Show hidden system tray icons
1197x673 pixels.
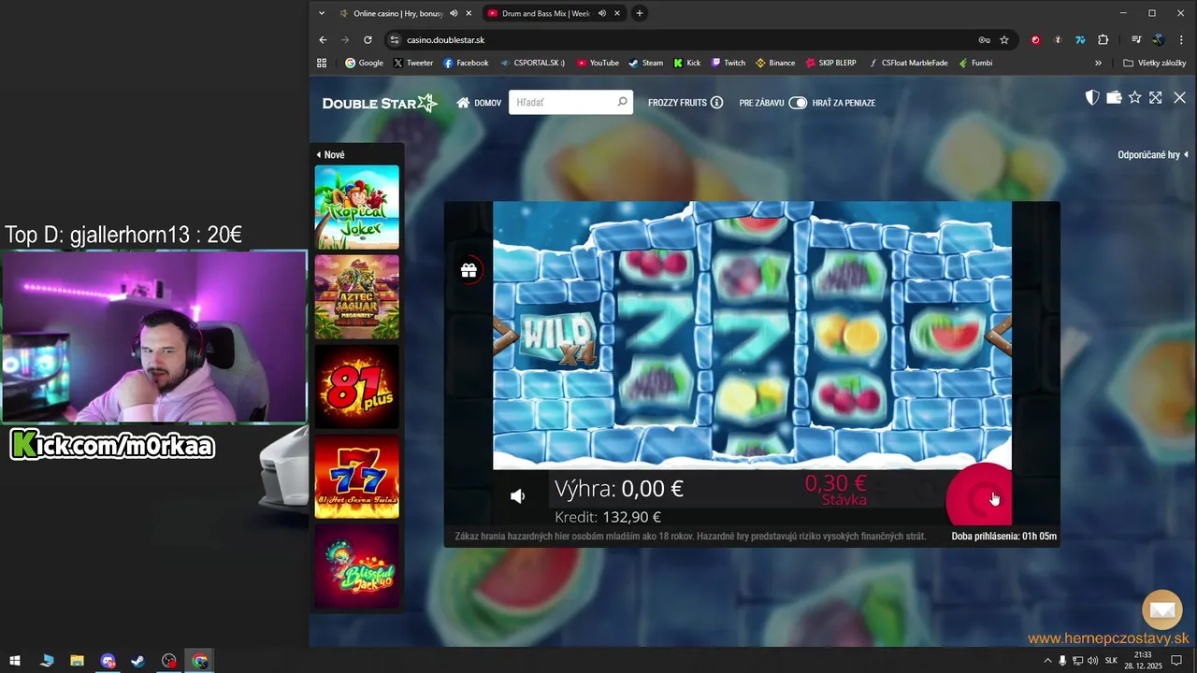1046,661
